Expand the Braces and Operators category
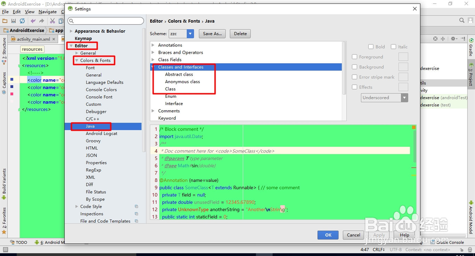Image resolution: width=475 pixels, height=256 pixels. point(153,52)
